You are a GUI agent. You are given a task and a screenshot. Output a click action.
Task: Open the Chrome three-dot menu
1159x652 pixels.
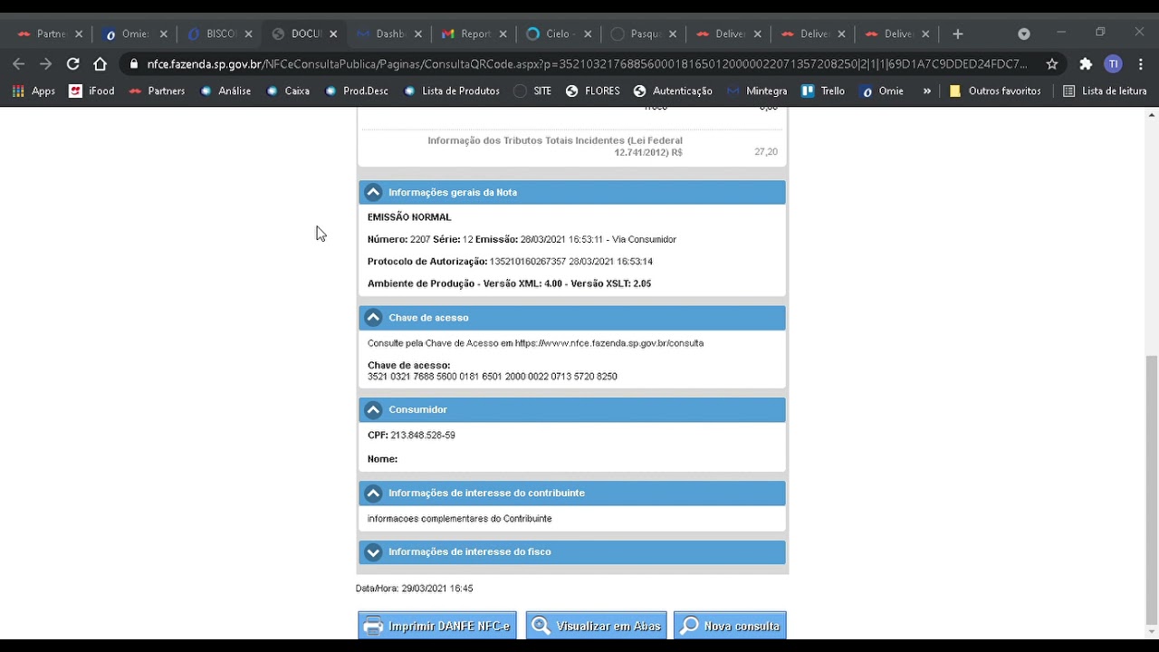click(1140, 63)
